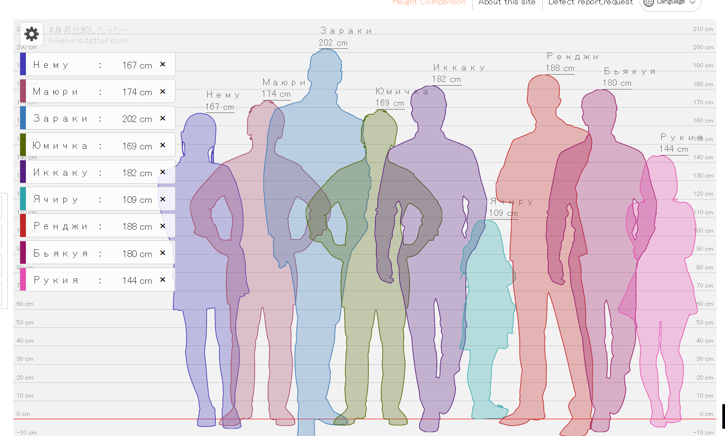Select the Зараки name in the list
Screen dimensions: 725x436
(60, 119)
